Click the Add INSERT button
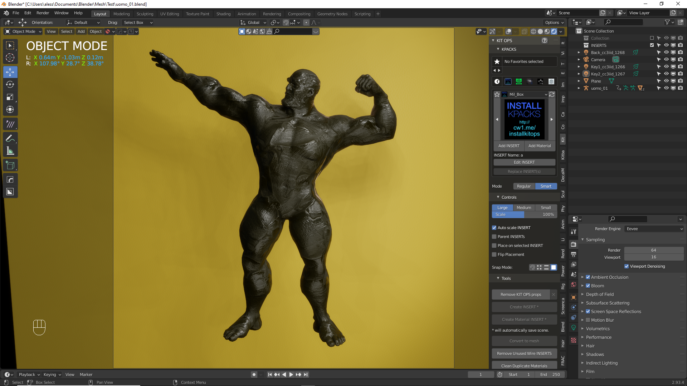Screen dimensions: 687x386 click(509, 146)
